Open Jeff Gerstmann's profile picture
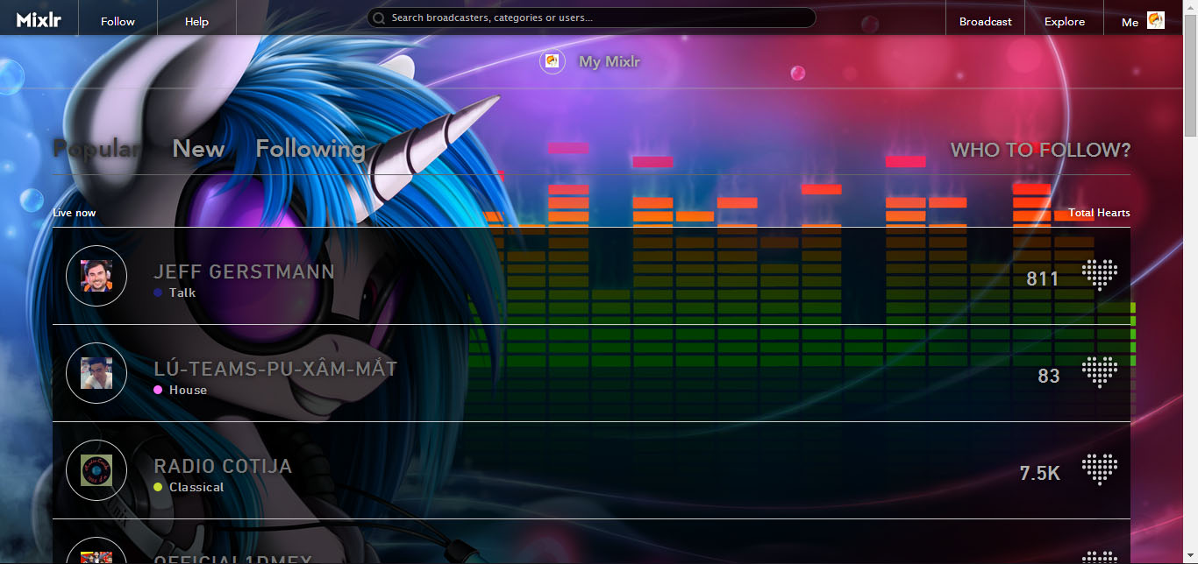The height and width of the screenshot is (564, 1198). pyautogui.click(x=96, y=276)
